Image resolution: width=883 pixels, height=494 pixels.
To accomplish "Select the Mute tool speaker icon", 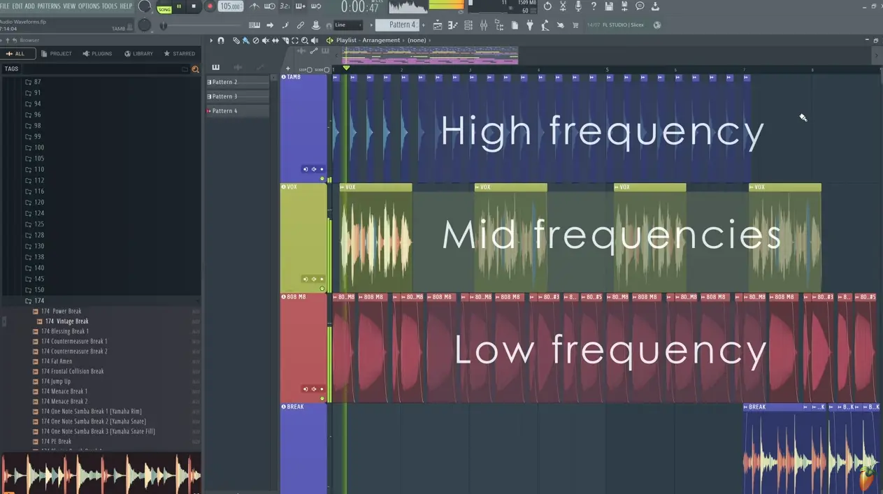I will coord(265,41).
